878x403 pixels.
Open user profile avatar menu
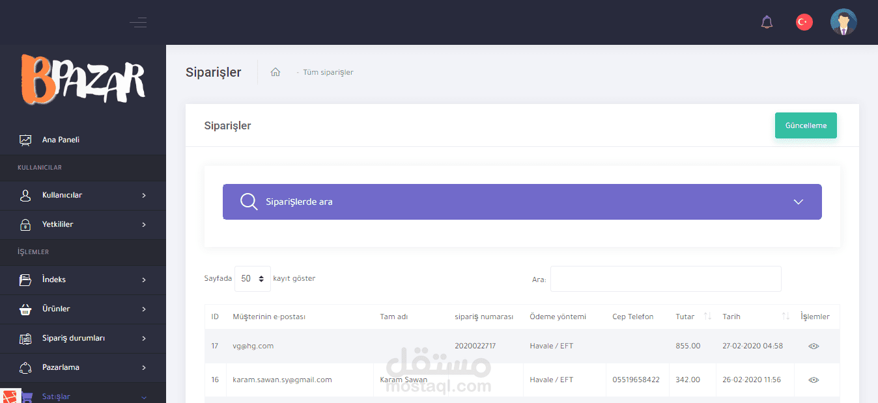coord(843,22)
